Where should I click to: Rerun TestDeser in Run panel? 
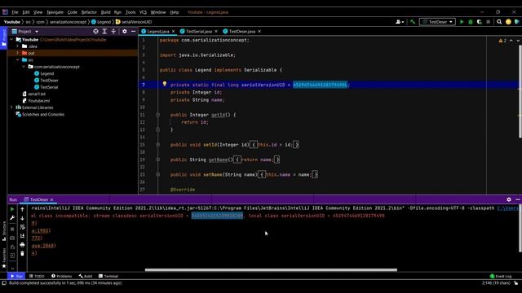[12, 209]
